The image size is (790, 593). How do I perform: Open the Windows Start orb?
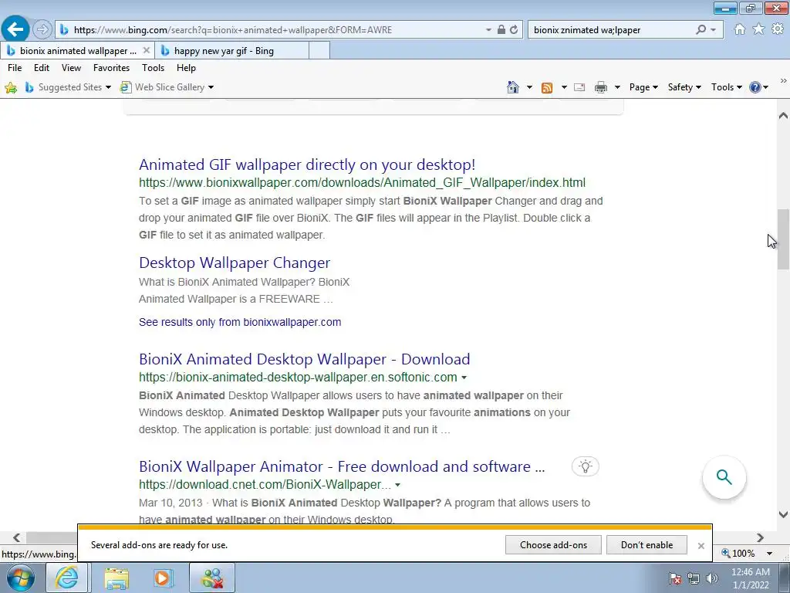point(20,578)
